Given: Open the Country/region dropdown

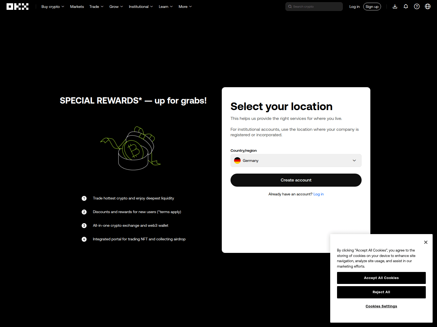Looking at the screenshot, I should click(x=296, y=161).
